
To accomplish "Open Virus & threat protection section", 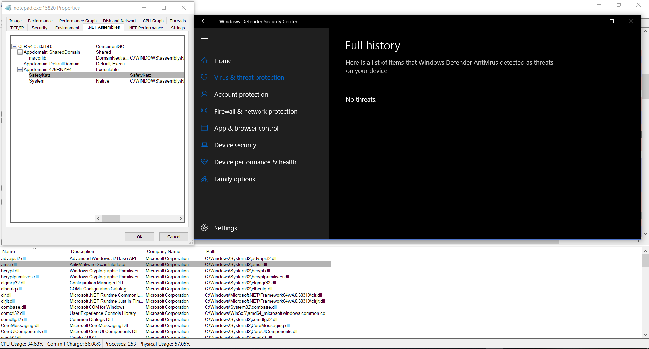I will pos(249,78).
